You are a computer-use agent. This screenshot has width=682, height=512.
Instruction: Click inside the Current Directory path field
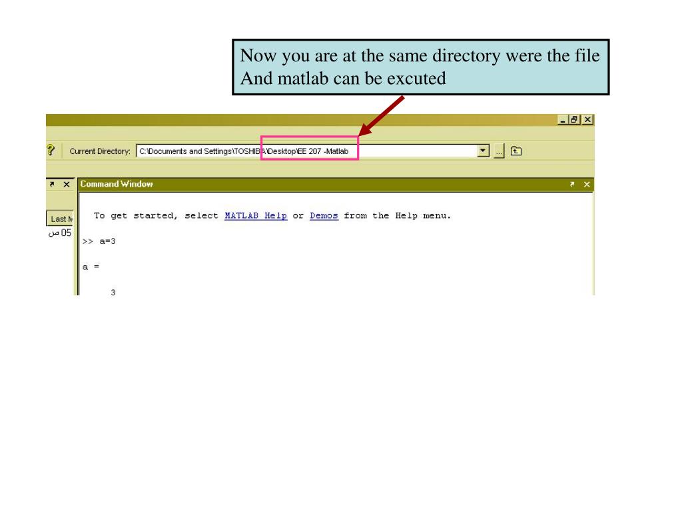[x=306, y=151]
